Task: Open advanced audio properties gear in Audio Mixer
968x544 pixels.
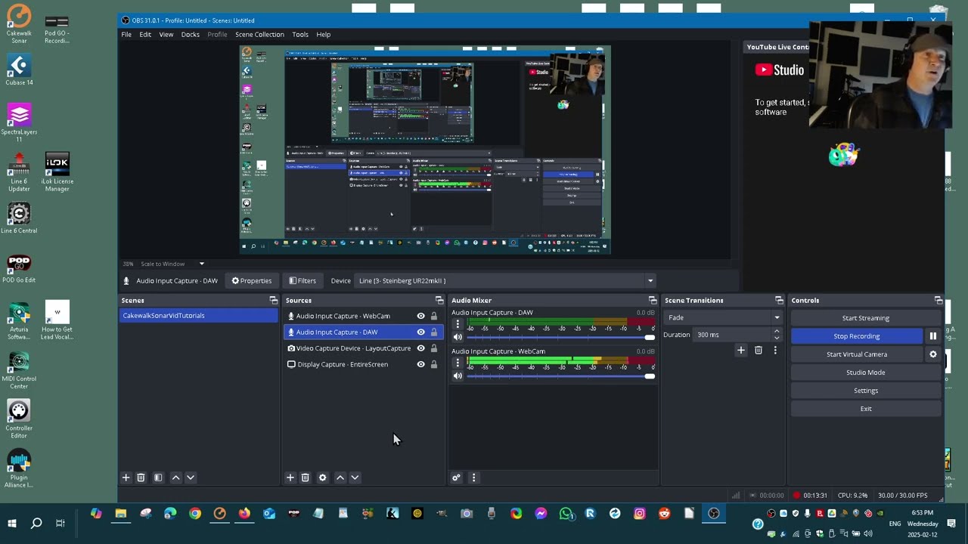Action: click(x=456, y=478)
